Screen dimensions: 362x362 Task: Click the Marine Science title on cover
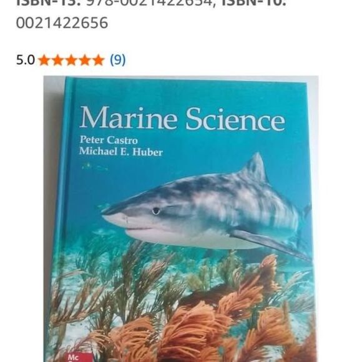182,118
